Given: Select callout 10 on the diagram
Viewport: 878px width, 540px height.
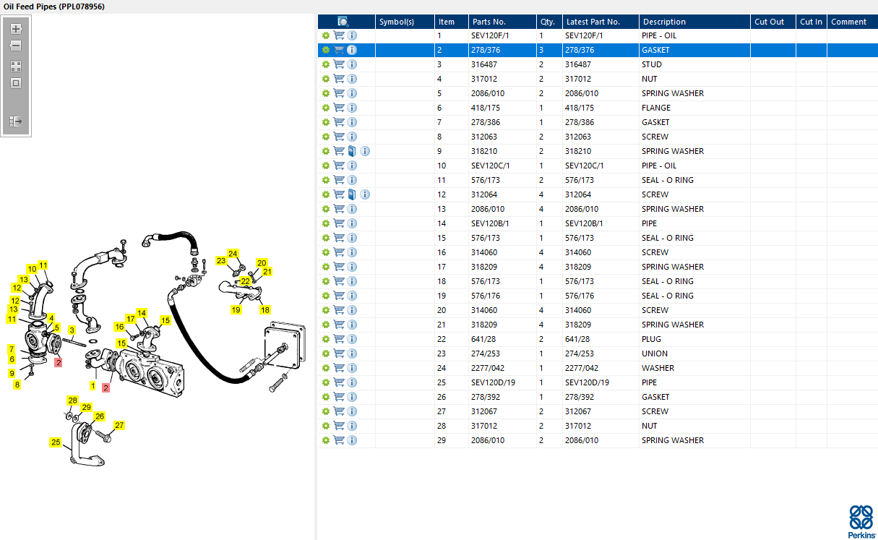Looking at the screenshot, I should [32, 269].
